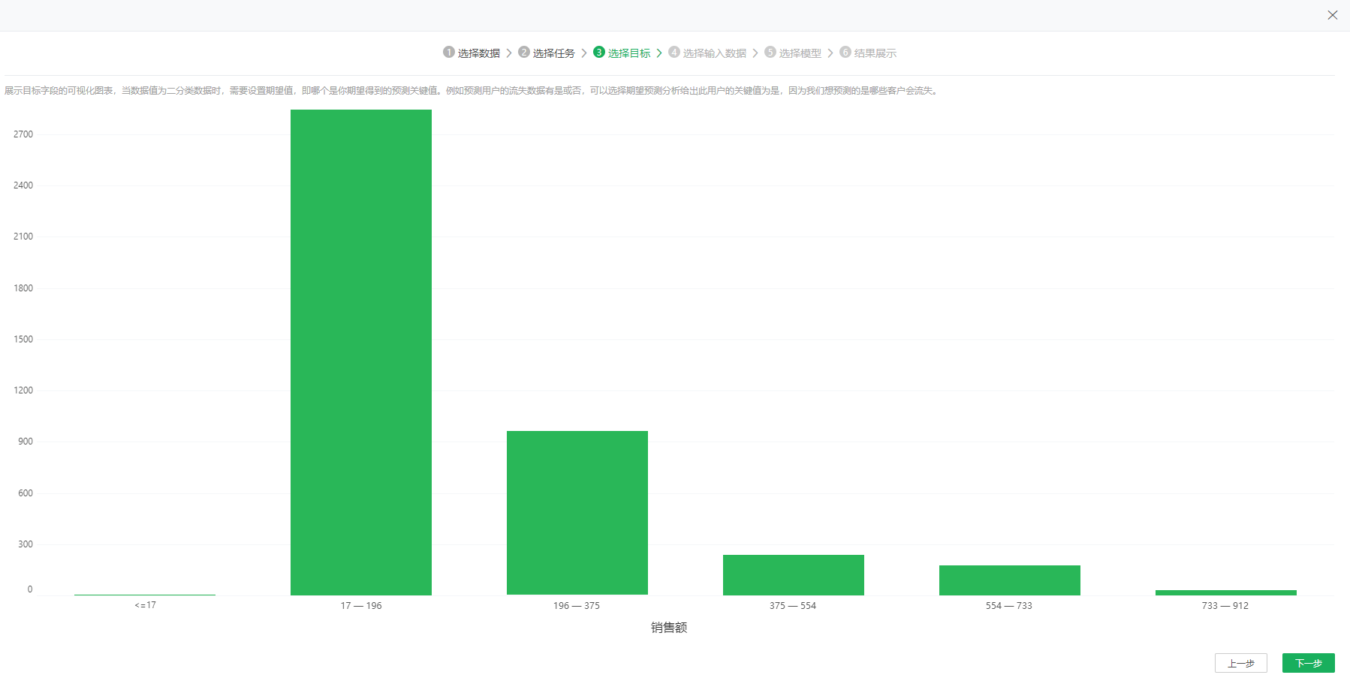Click the y-axis value 1800

[x=23, y=288]
